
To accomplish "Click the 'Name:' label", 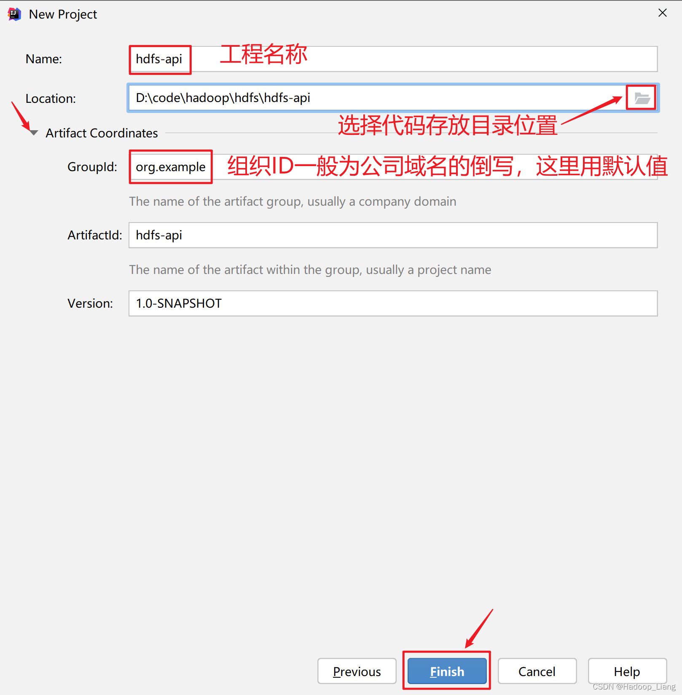I will pyautogui.click(x=44, y=59).
